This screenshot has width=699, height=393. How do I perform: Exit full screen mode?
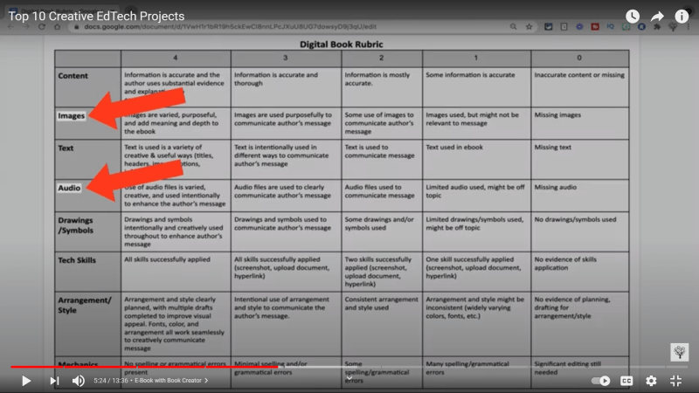[x=675, y=381]
